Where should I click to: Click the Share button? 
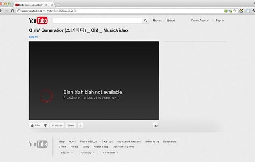(x=71, y=125)
